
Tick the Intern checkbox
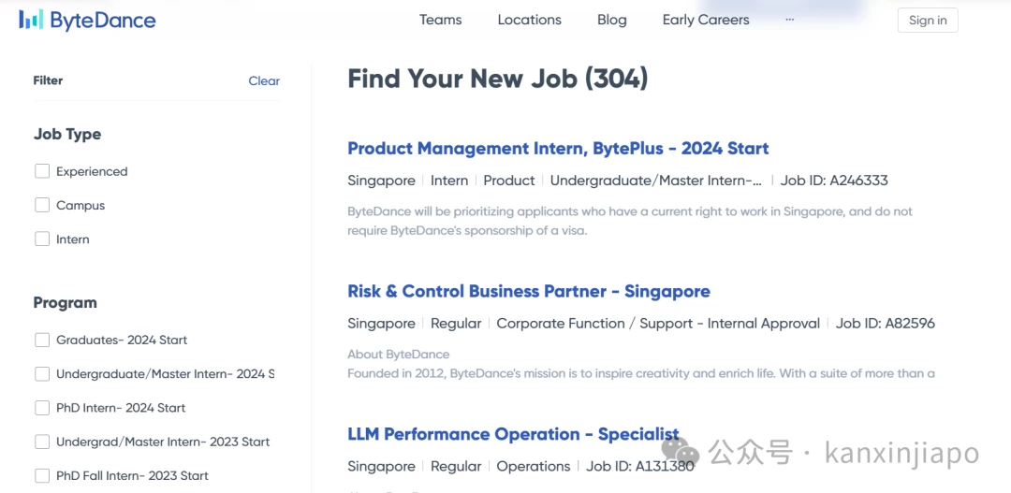pos(42,239)
